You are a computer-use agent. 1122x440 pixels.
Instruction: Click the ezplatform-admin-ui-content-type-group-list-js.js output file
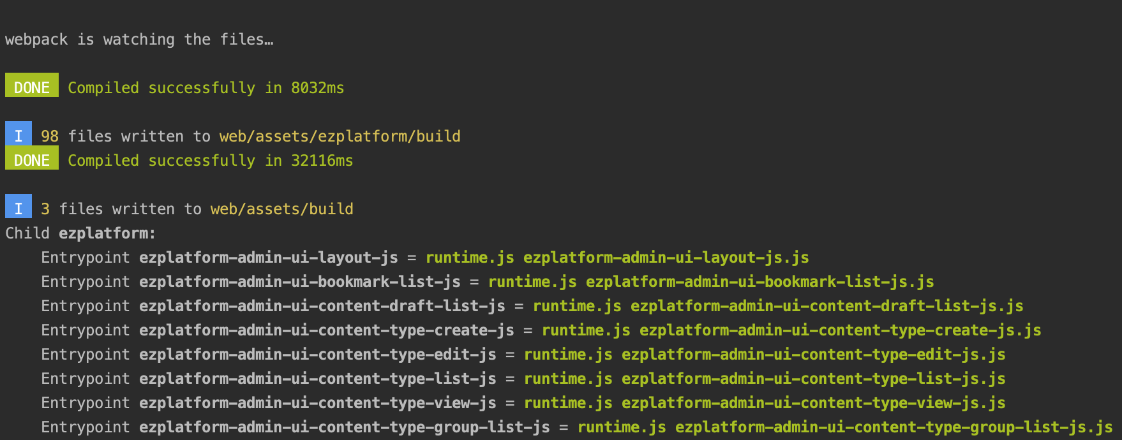click(x=894, y=427)
